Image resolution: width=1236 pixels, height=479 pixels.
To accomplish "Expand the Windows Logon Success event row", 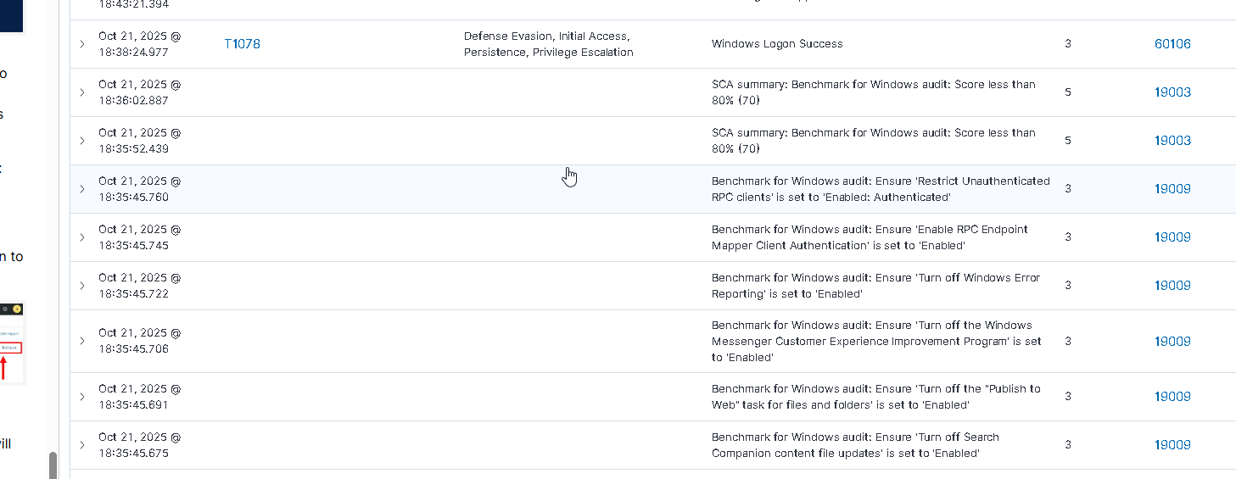I will pos(82,44).
